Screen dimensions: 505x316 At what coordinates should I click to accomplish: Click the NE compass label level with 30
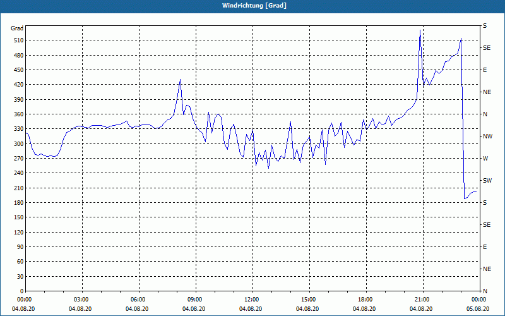(487, 269)
